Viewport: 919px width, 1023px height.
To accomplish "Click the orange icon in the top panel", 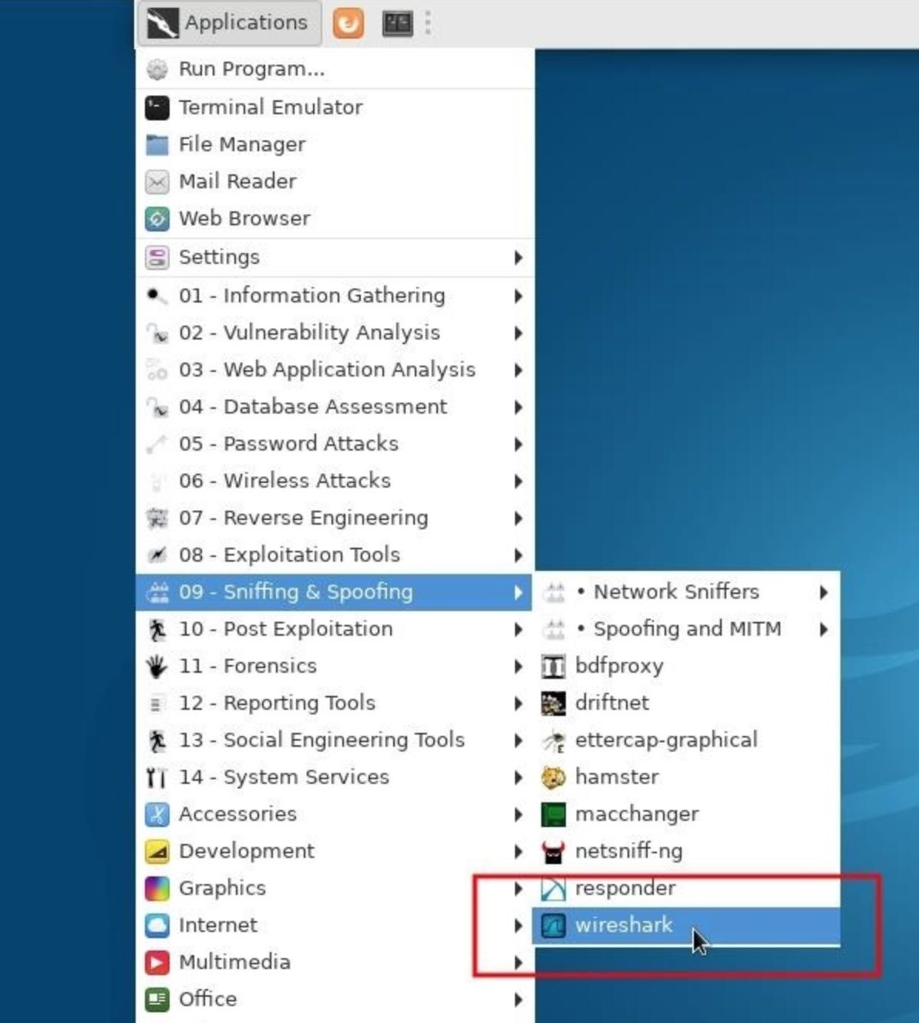I will (x=348, y=22).
